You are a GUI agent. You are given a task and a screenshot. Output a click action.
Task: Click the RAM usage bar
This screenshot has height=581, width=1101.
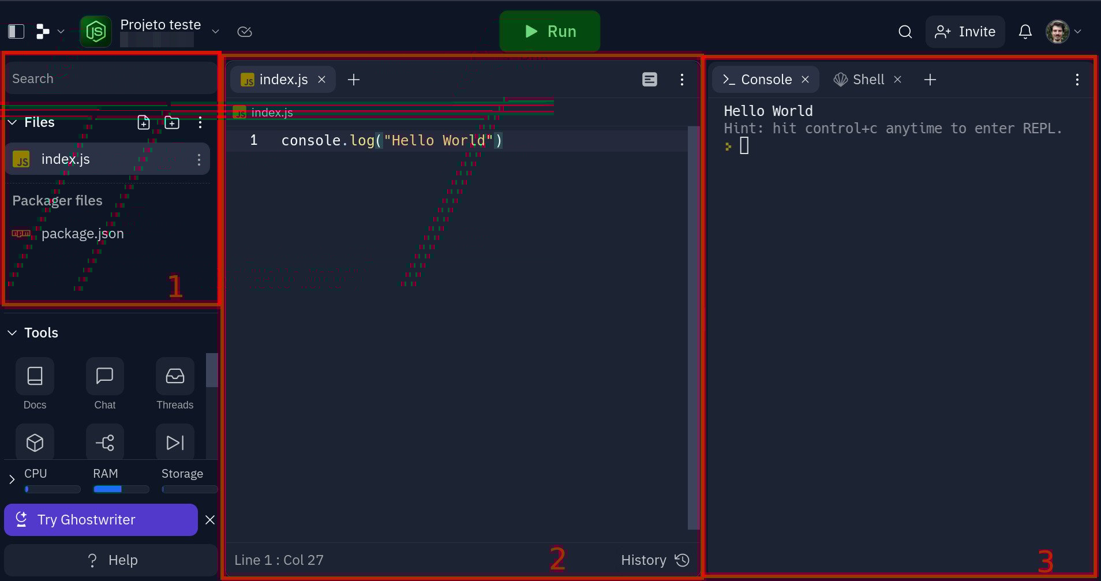click(x=121, y=489)
